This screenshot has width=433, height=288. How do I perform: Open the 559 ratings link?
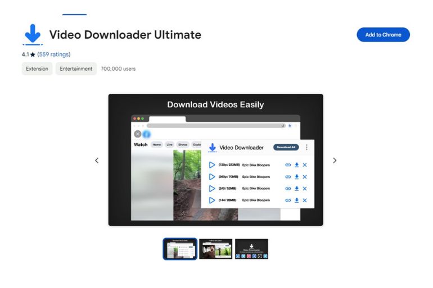pos(54,54)
